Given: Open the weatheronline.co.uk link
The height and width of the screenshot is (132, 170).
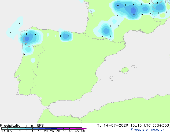Looking at the screenshot, I should click(147, 130).
